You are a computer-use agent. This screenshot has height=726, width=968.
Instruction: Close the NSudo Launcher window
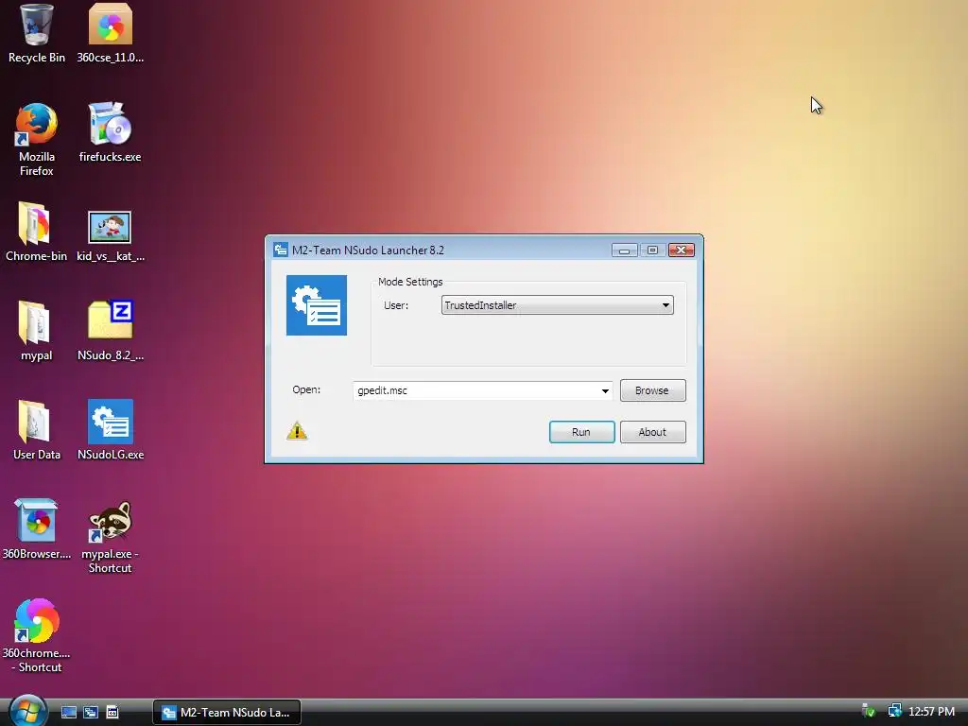click(x=682, y=250)
